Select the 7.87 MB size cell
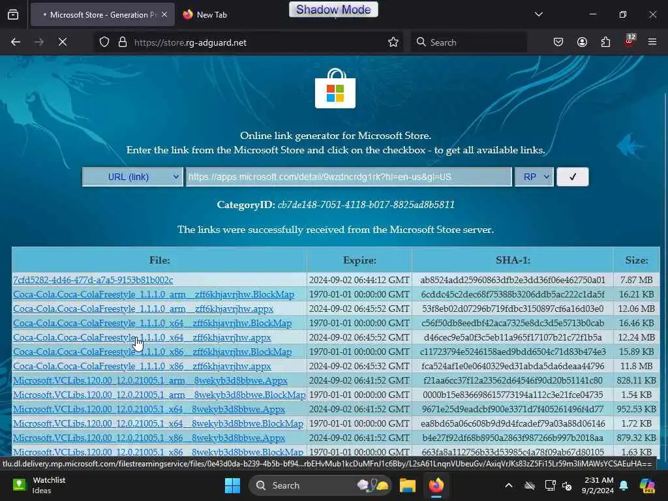This screenshot has width=668, height=501. (637, 280)
